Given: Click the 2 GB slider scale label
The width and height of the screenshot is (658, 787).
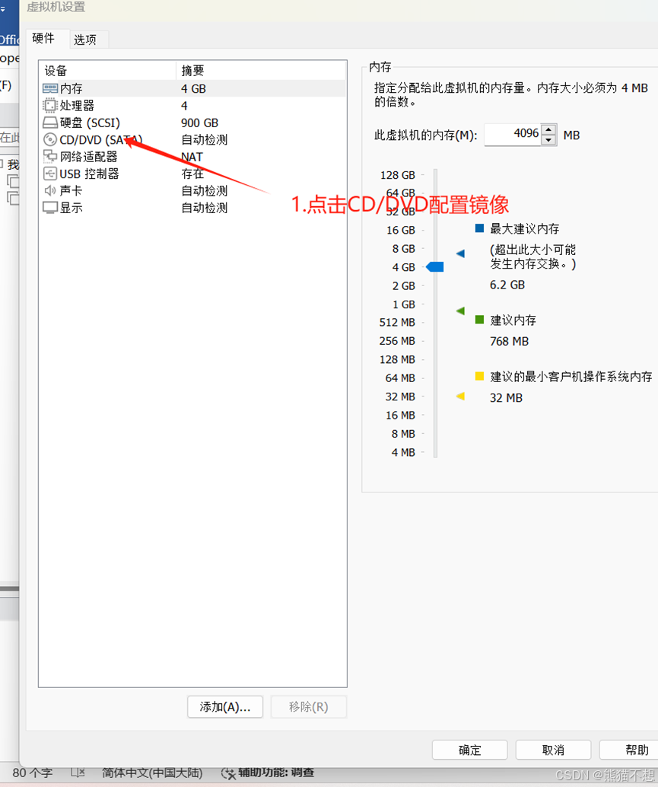Looking at the screenshot, I should click(x=404, y=286).
